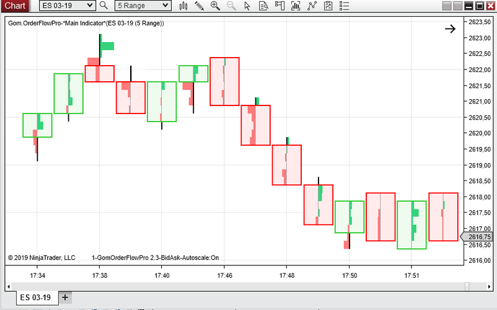Click the 17:40 time label

coord(162,275)
